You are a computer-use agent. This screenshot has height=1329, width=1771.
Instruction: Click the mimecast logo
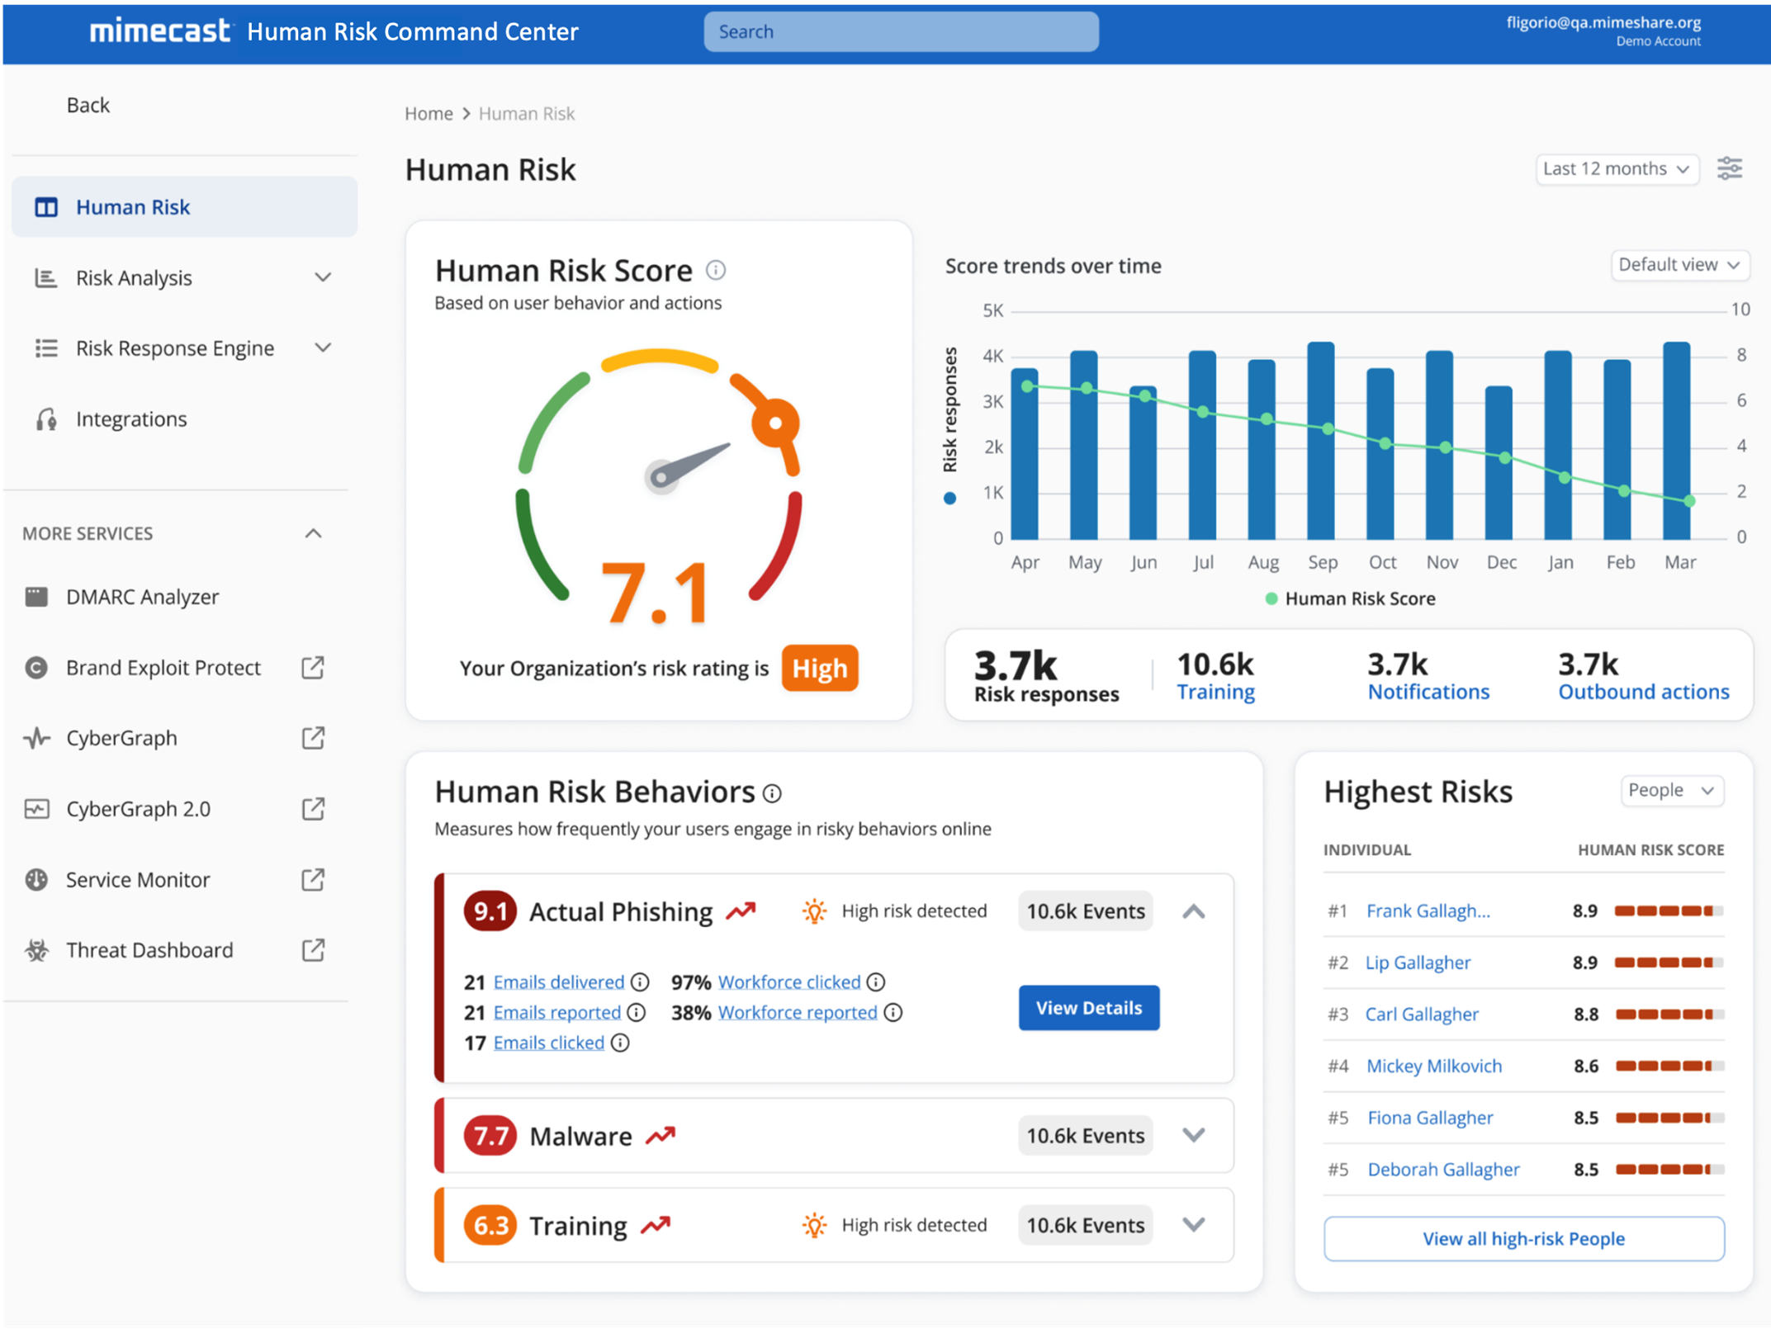[159, 31]
